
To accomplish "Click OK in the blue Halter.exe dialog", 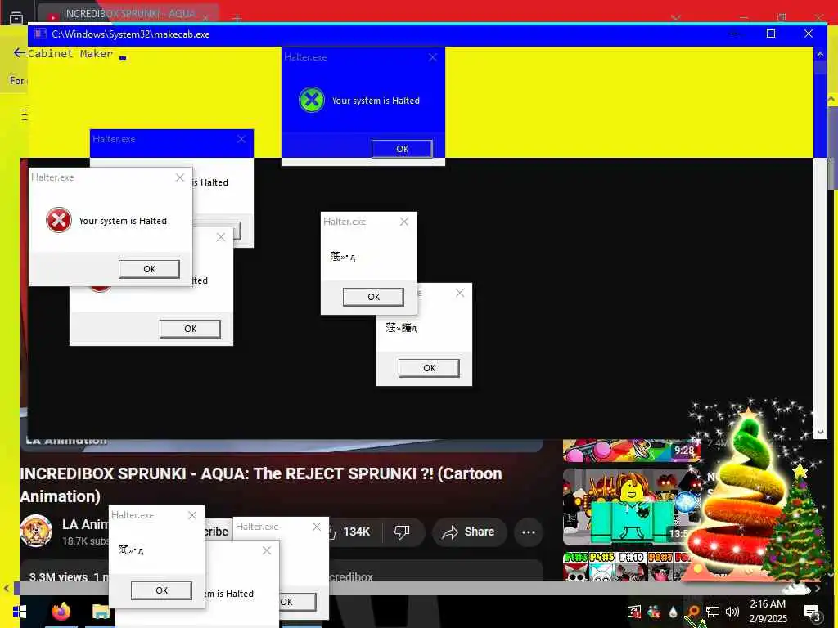I will [402, 149].
